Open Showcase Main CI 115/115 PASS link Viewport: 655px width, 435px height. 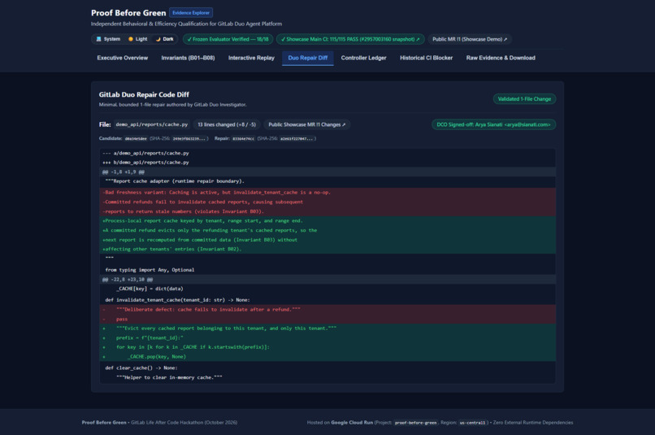click(350, 39)
